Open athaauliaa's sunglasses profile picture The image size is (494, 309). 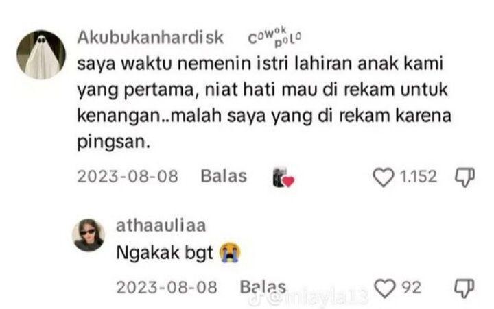(89, 235)
